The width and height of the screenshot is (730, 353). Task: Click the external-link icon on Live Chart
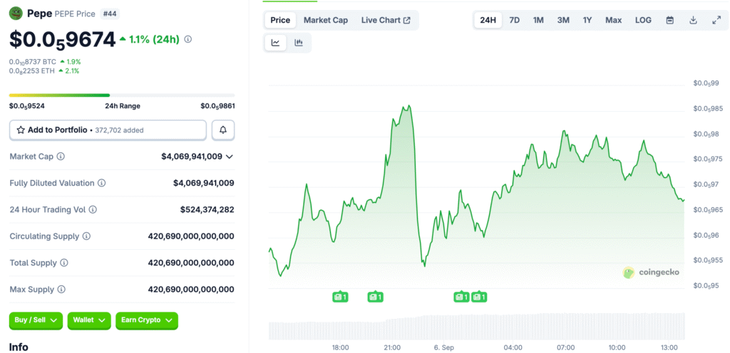[x=407, y=21]
